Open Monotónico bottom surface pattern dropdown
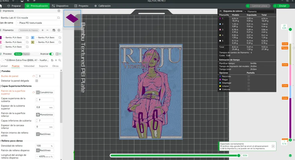This screenshot has height=160, width=295. (45, 115)
